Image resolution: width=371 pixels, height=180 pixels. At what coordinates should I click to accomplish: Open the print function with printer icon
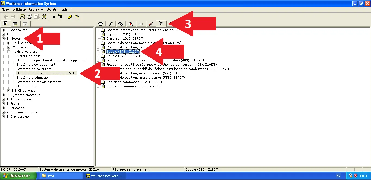(29, 17)
